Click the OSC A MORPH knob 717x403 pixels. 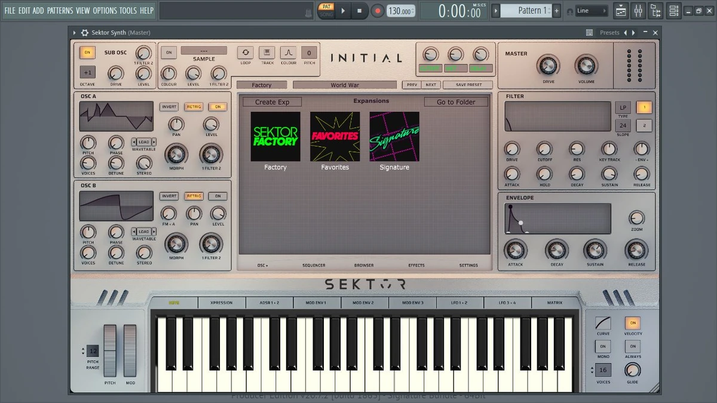pos(176,155)
